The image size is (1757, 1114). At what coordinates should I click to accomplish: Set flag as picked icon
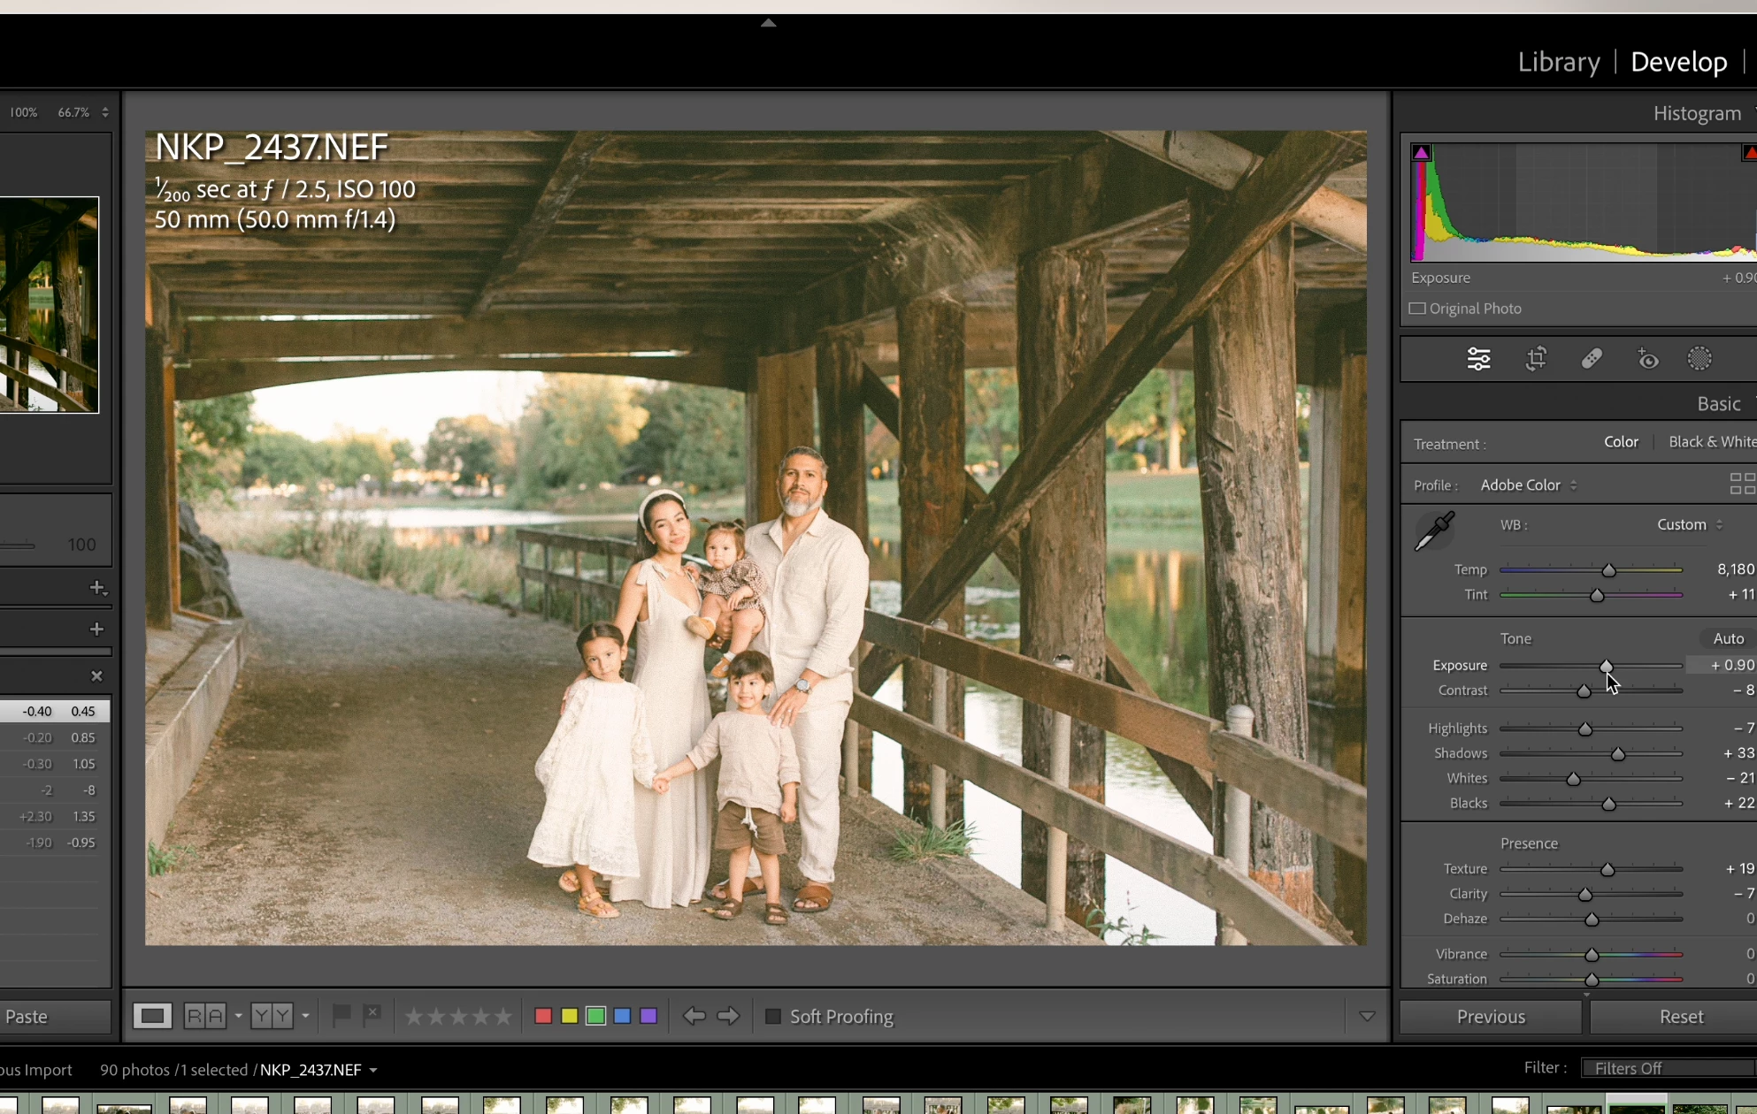point(341,1016)
